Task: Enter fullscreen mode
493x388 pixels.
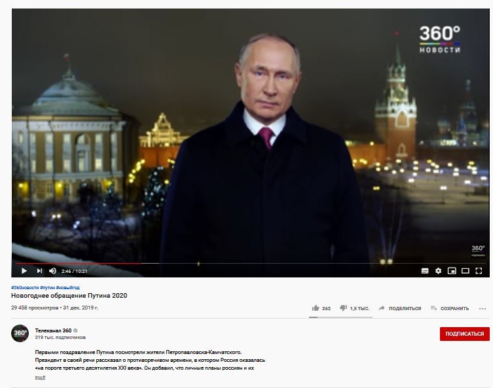Action: pos(479,271)
